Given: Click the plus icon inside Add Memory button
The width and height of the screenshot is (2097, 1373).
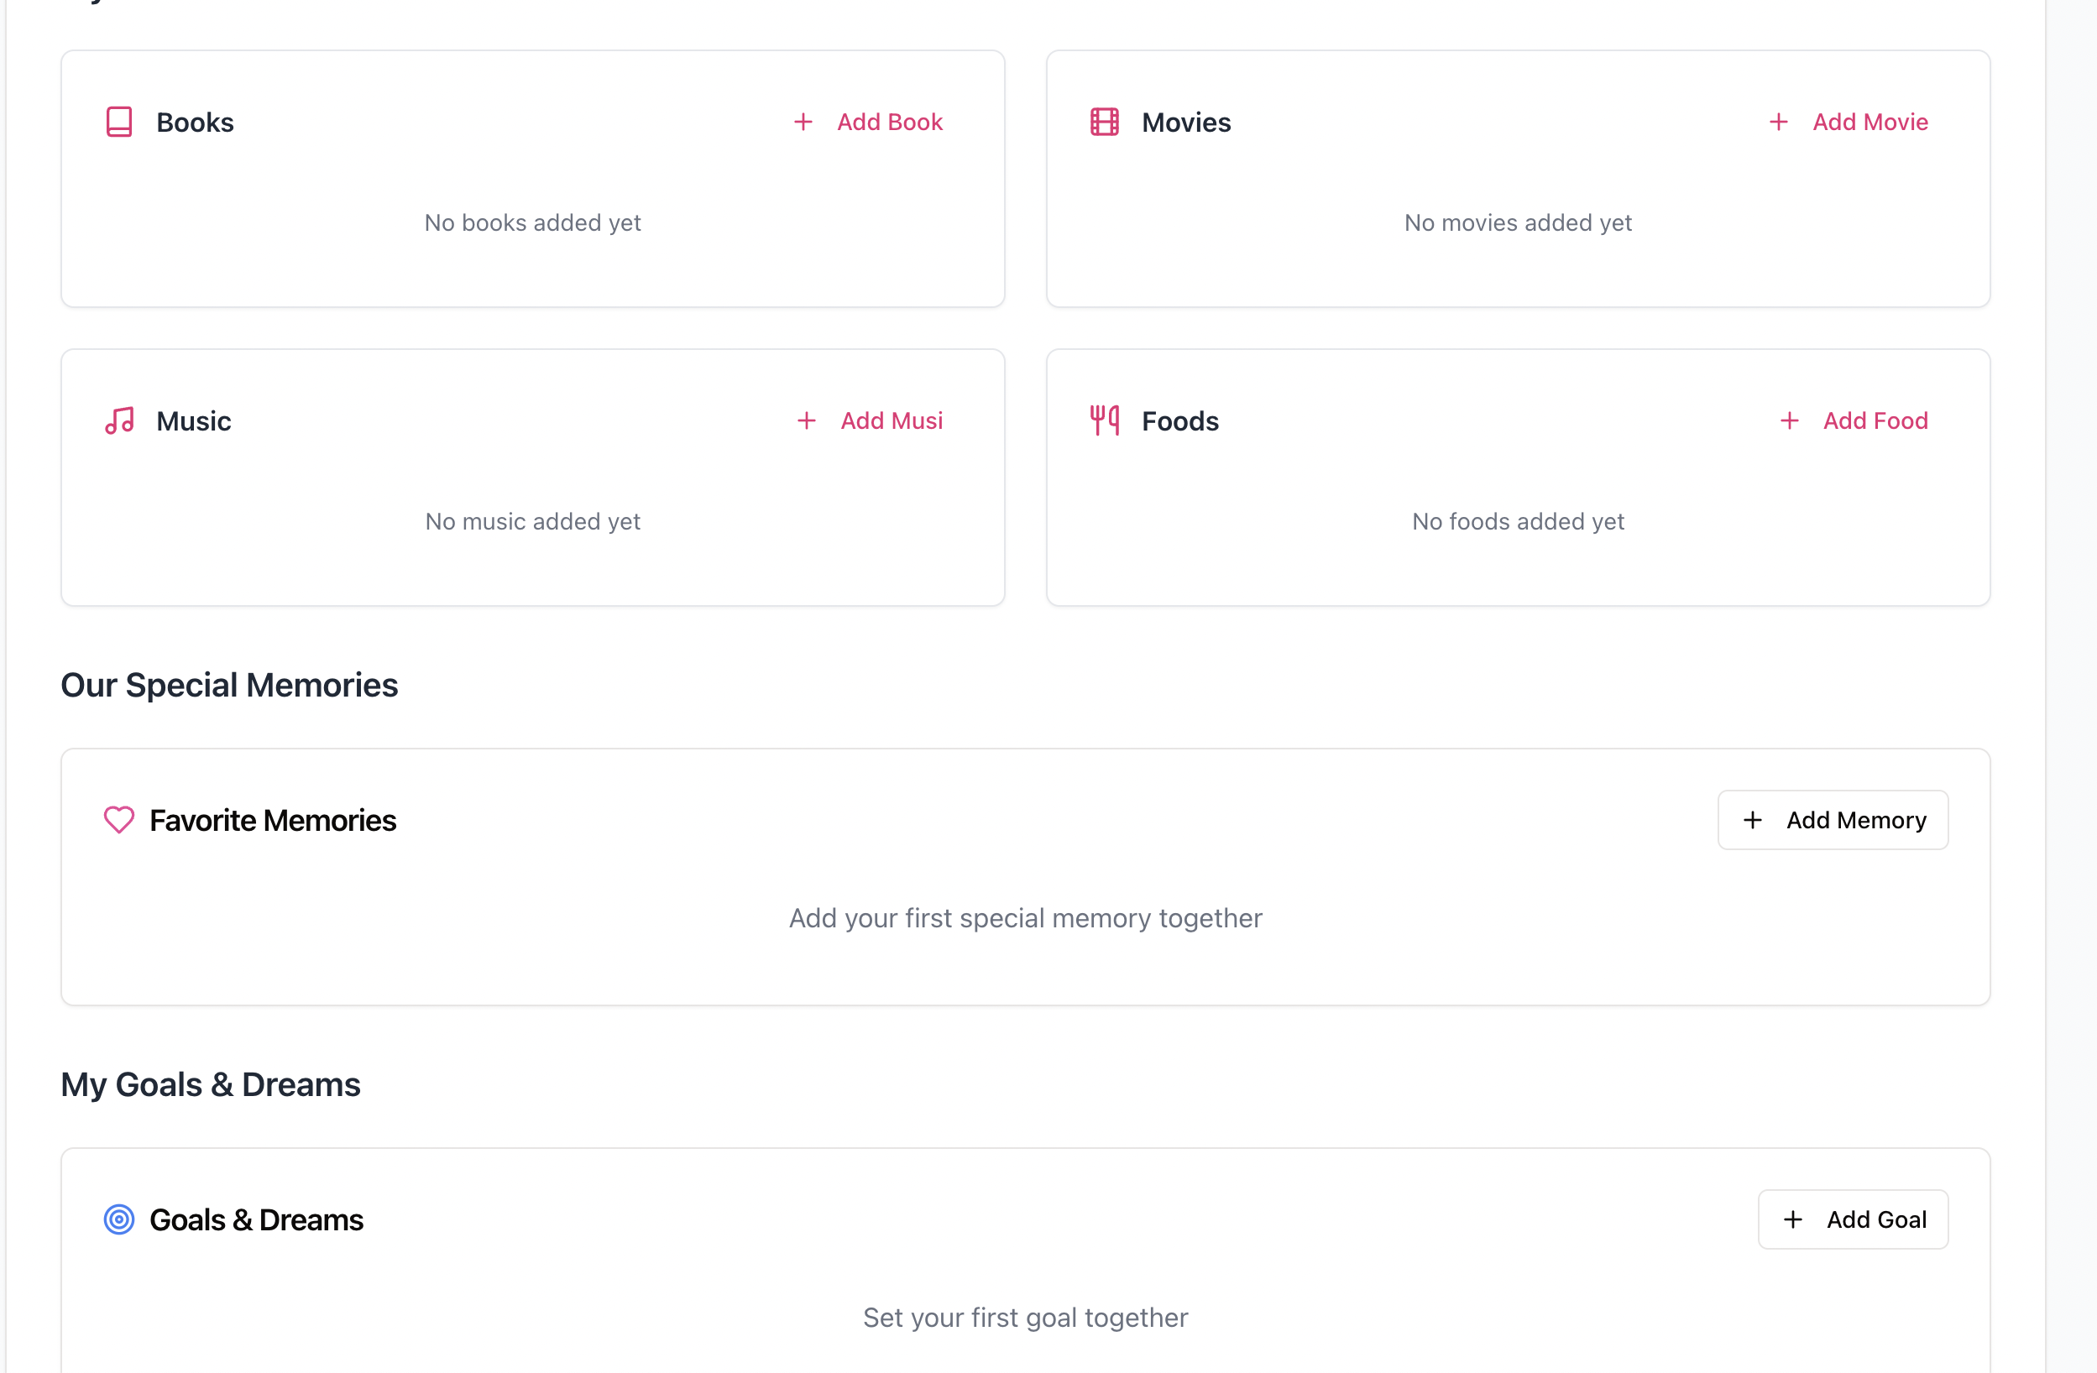Looking at the screenshot, I should click(1753, 820).
